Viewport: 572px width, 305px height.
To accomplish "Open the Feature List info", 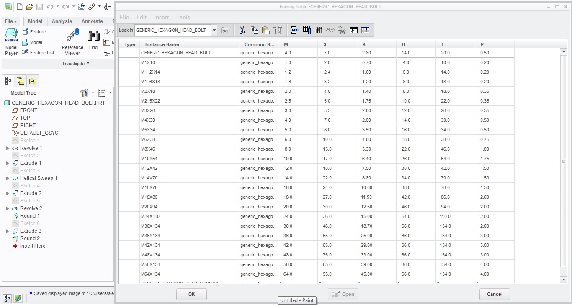I will point(38,53).
